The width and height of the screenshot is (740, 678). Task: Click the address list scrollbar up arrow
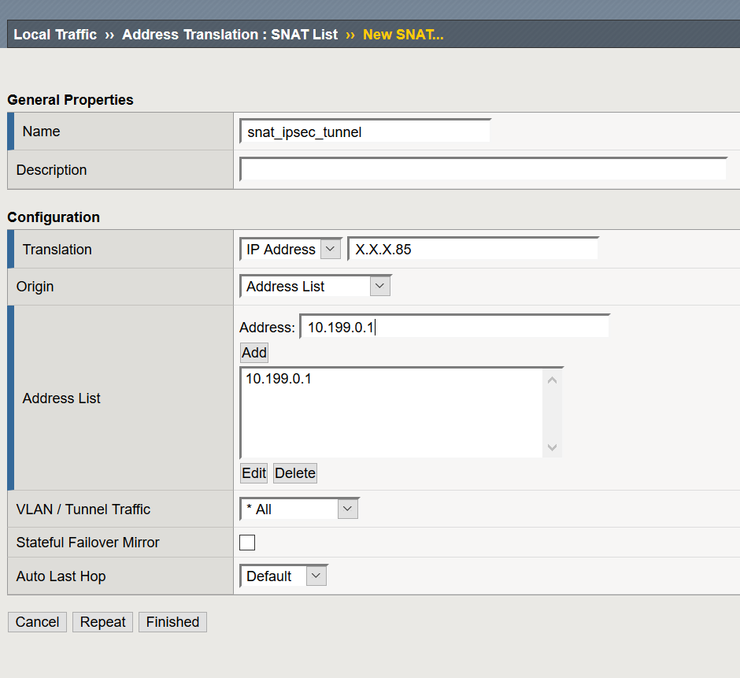pos(552,379)
